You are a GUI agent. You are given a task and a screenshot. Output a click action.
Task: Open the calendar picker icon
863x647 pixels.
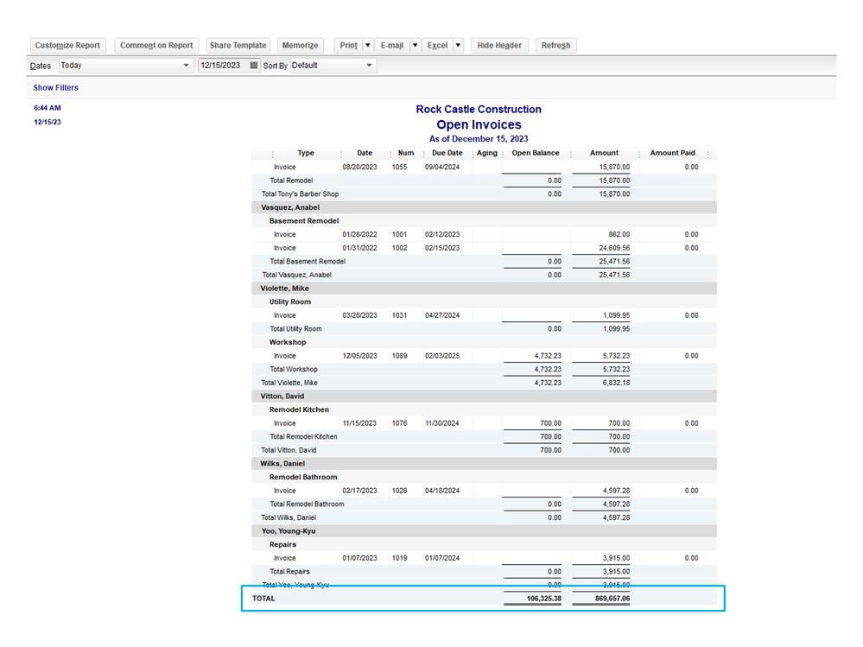tap(254, 66)
